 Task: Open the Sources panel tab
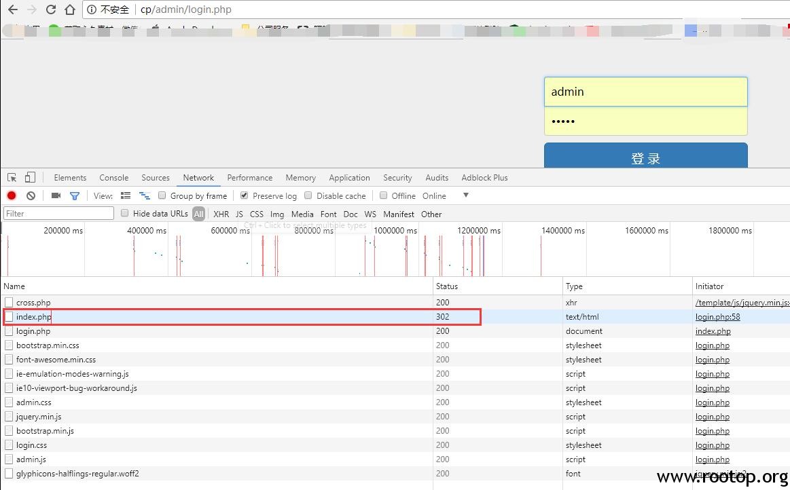click(x=155, y=178)
